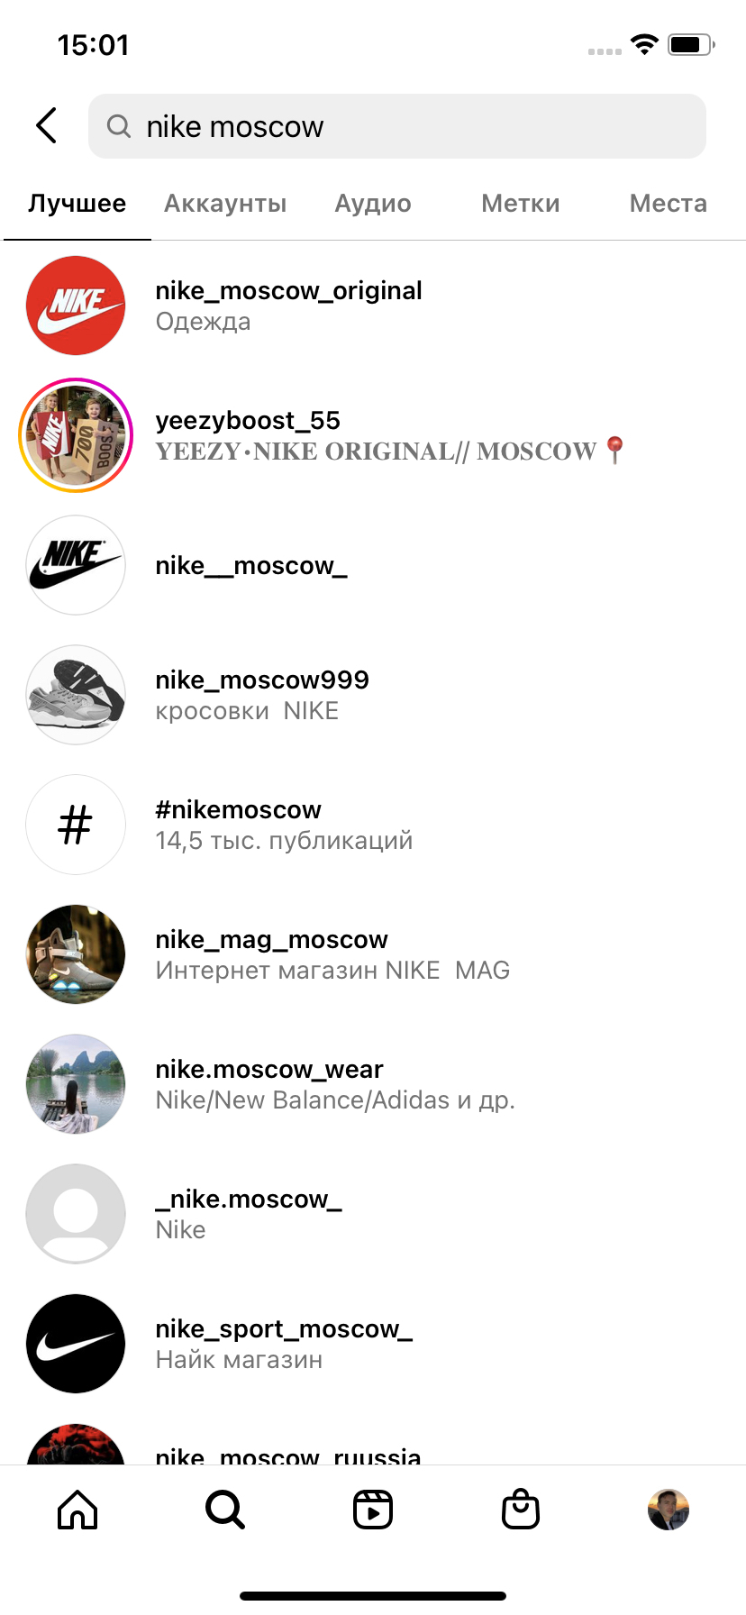Switch to the Аудио tab
Image resolution: width=746 pixels, height=1615 pixels.
coord(373,204)
